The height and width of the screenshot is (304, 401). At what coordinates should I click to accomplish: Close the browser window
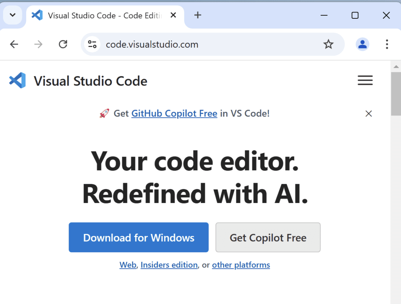click(386, 15)
